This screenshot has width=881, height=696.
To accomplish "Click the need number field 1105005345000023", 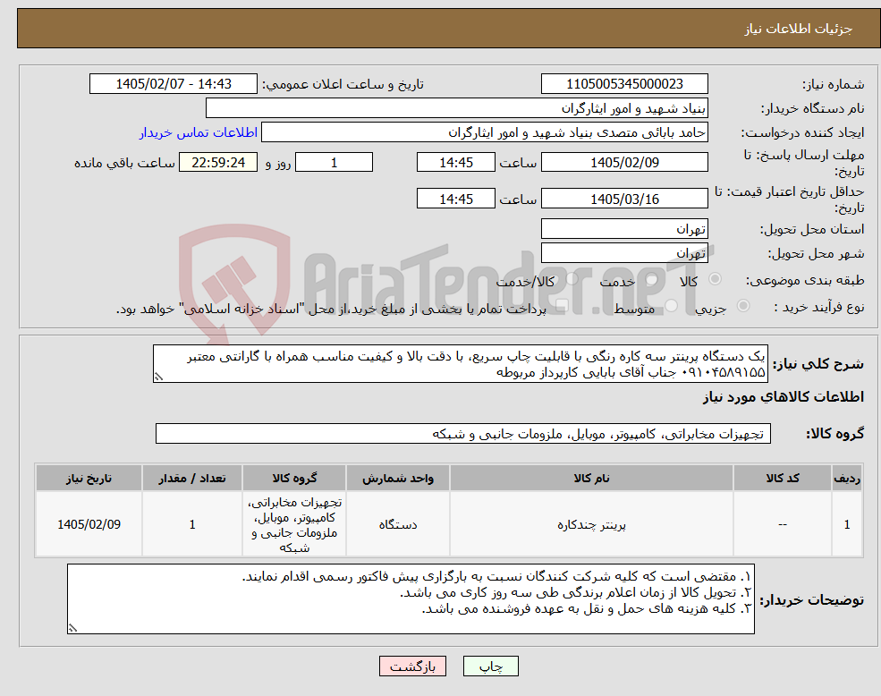I will (624, 84).
